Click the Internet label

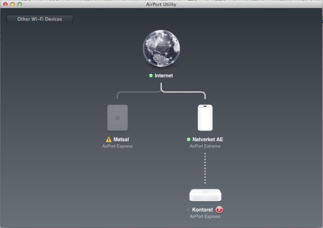click(x=164, y=75)
